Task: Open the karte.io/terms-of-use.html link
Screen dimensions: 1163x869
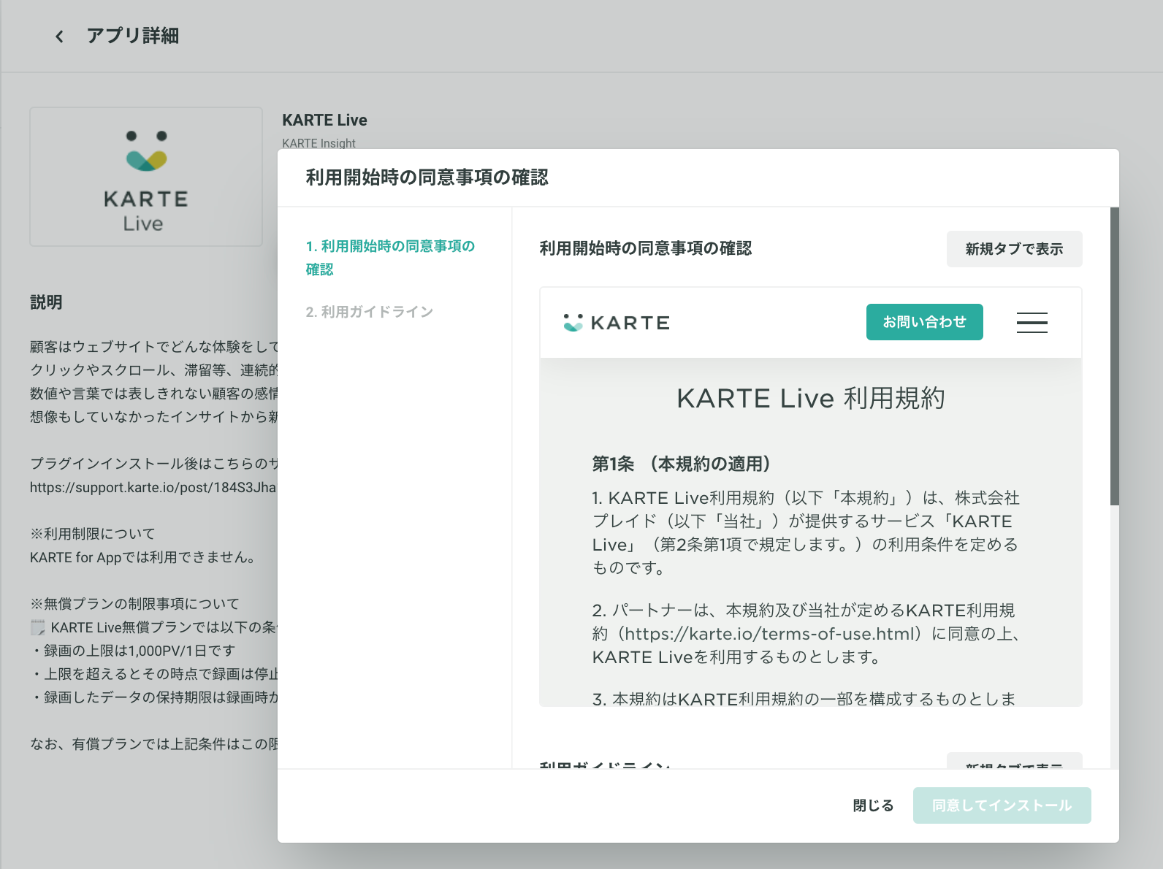Action: coord(771,634)
